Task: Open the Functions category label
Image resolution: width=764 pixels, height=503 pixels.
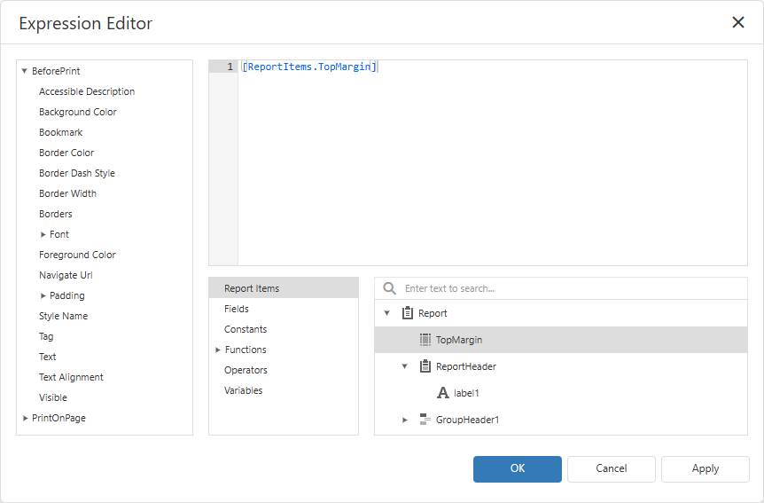Action: [x=246, y=350]
